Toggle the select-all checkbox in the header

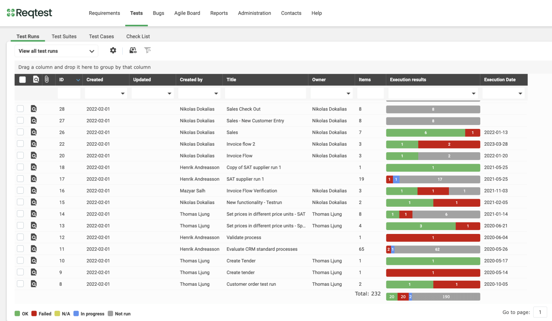click(x=22, y=79)
